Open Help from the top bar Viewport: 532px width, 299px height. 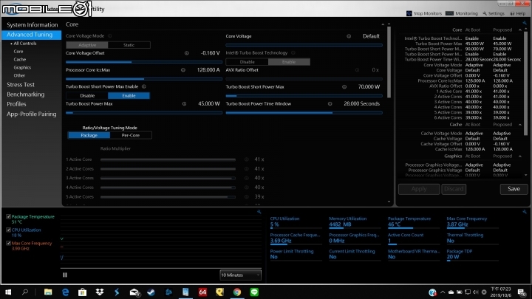pyautogui.click(x=518, y=13)
